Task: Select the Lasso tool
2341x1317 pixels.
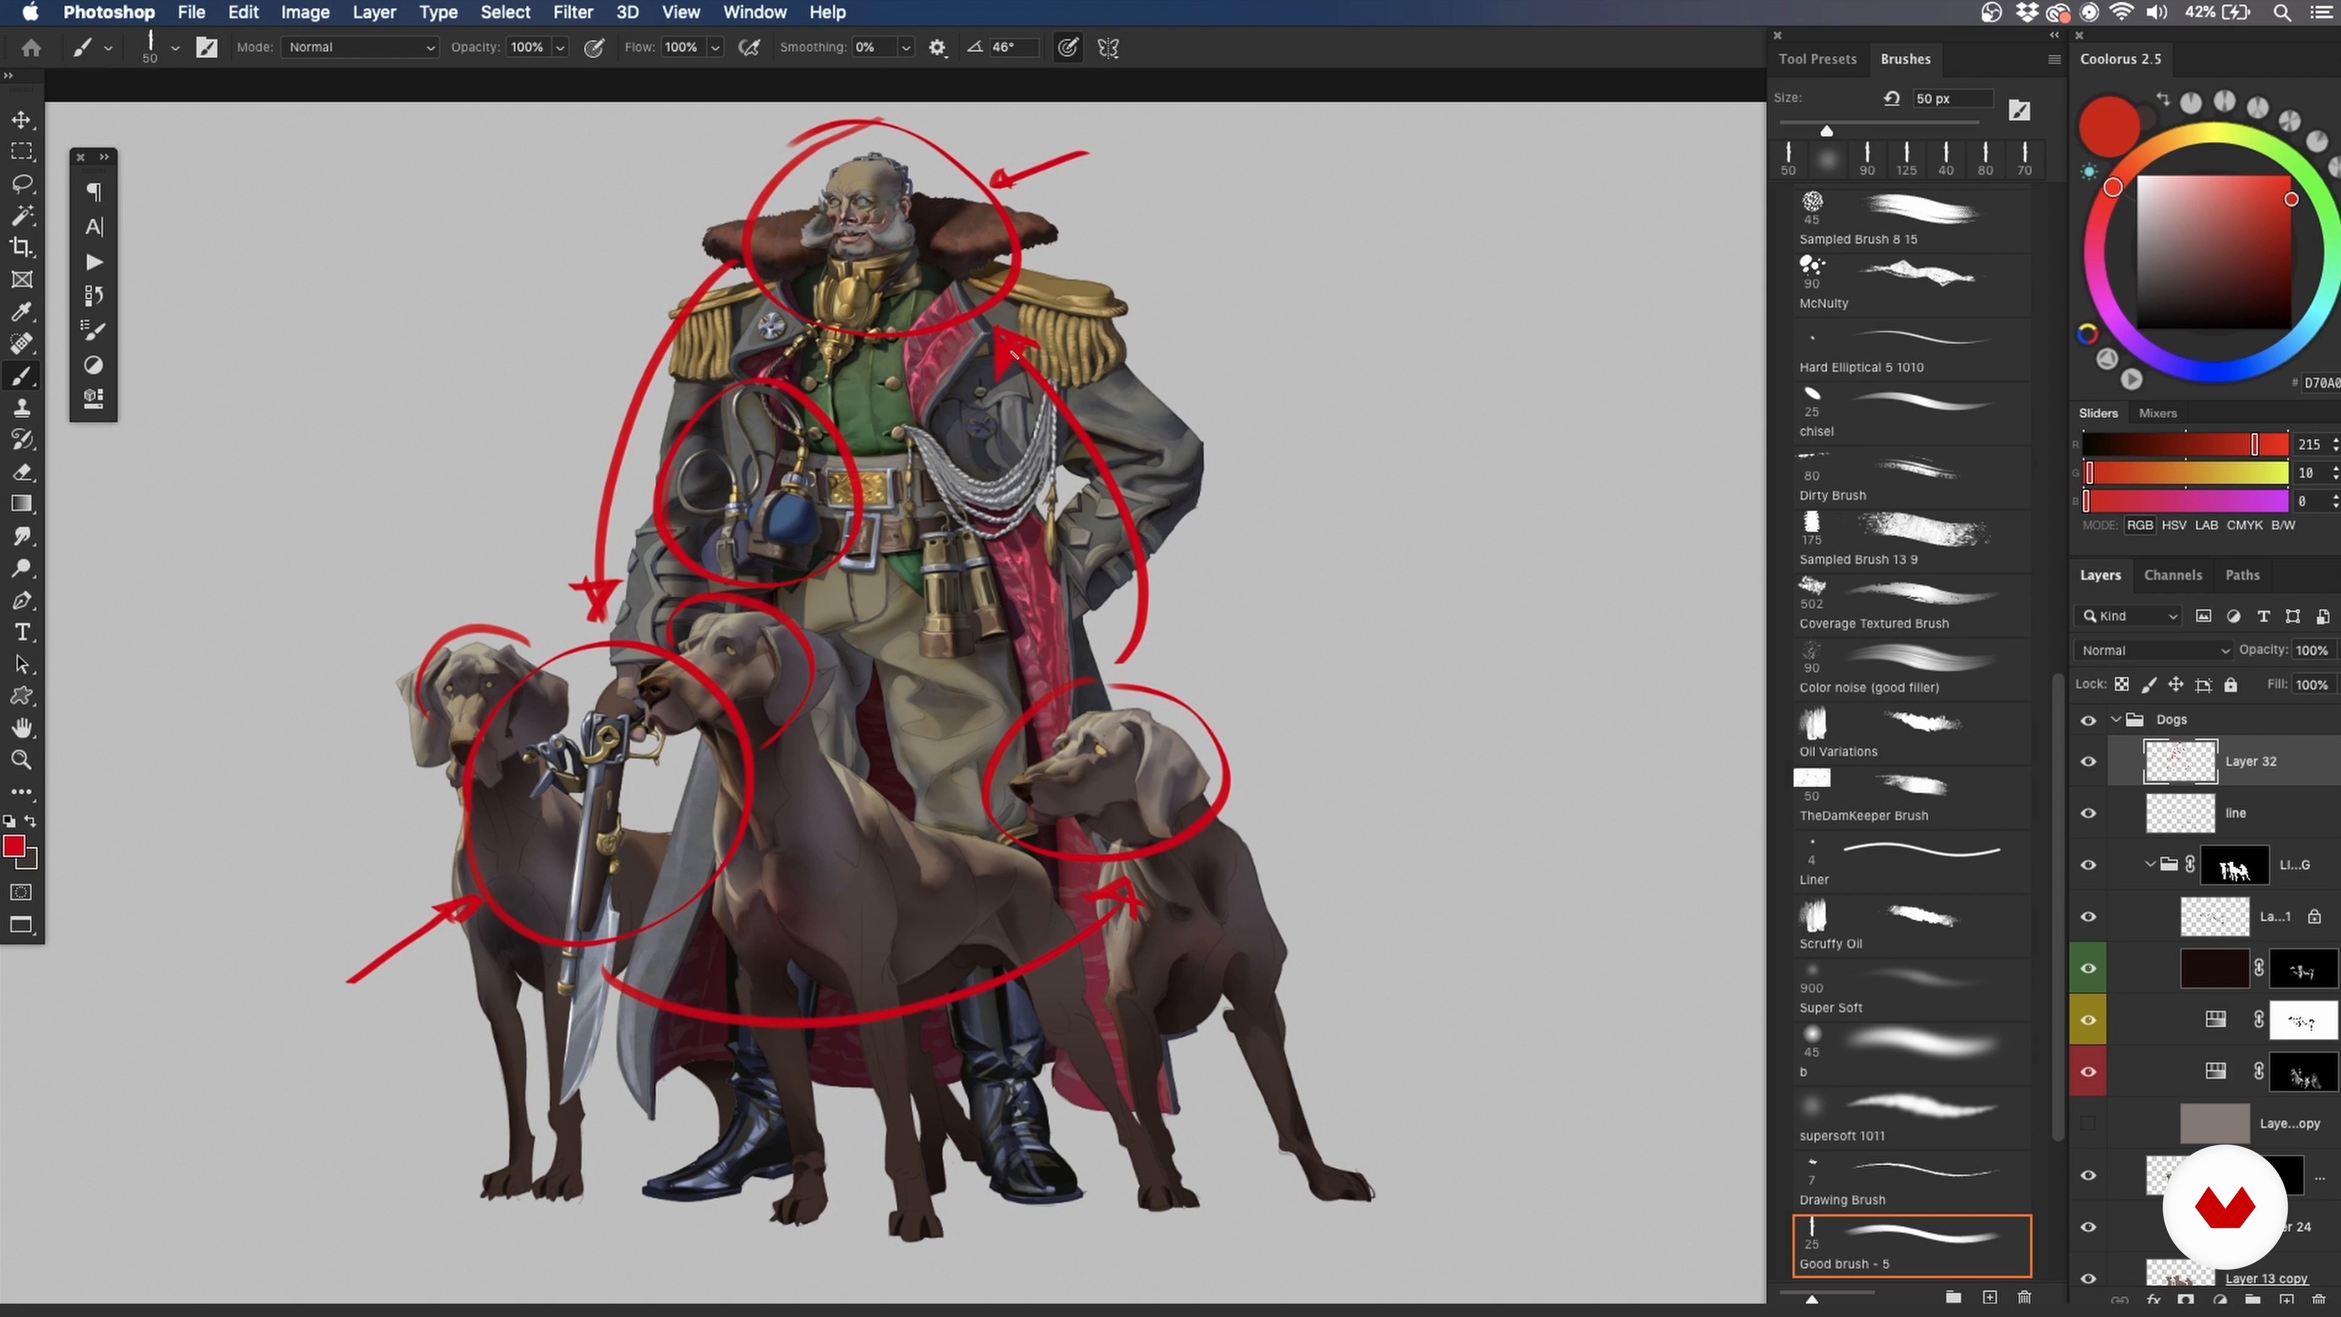Action: (x=22, y=183)
